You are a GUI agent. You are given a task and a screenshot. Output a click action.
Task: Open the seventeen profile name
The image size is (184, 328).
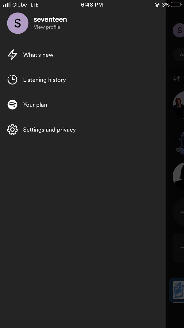pyautogui.click(x=50, y=19)
